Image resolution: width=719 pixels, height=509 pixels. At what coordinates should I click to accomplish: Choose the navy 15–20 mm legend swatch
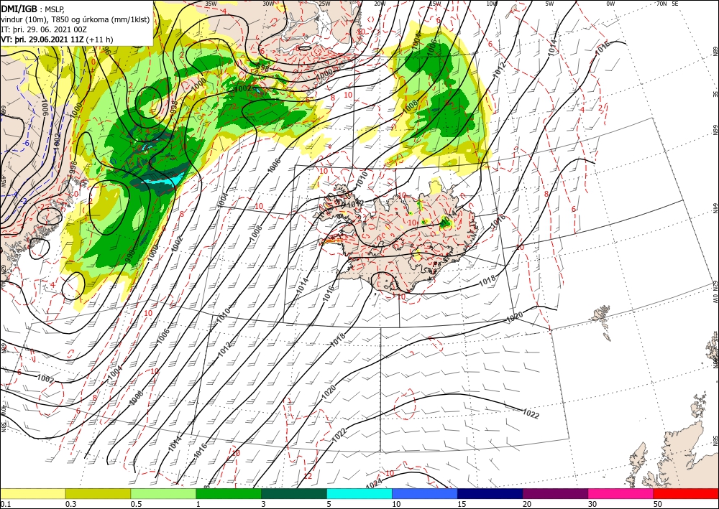pyautogui.click(x=490, y=493)
